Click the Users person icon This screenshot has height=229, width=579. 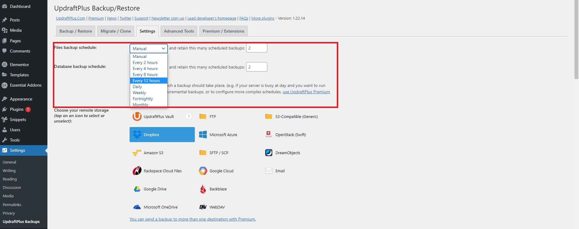coord(5,130)
